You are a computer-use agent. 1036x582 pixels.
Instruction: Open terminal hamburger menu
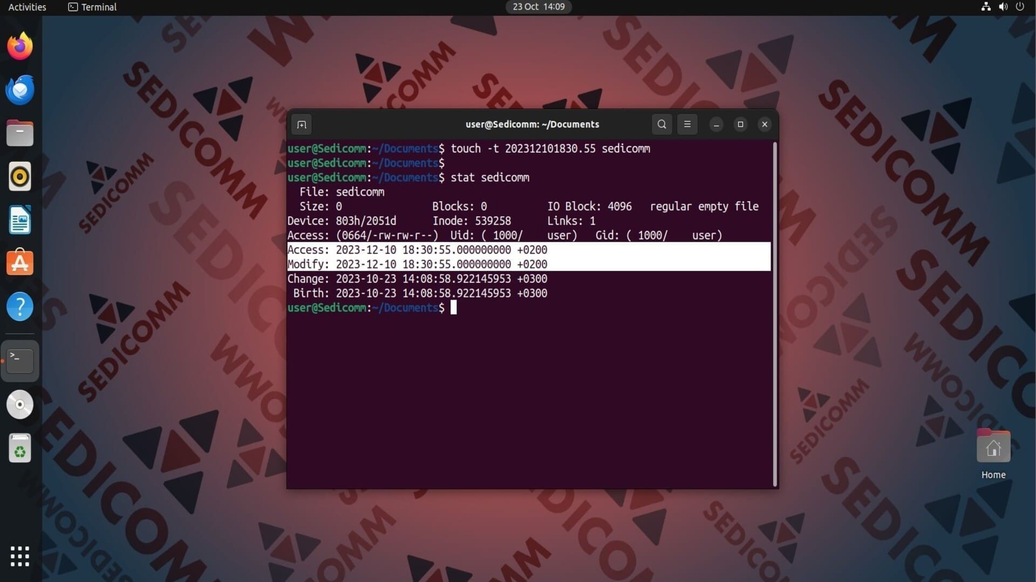[x=687, y=124]
